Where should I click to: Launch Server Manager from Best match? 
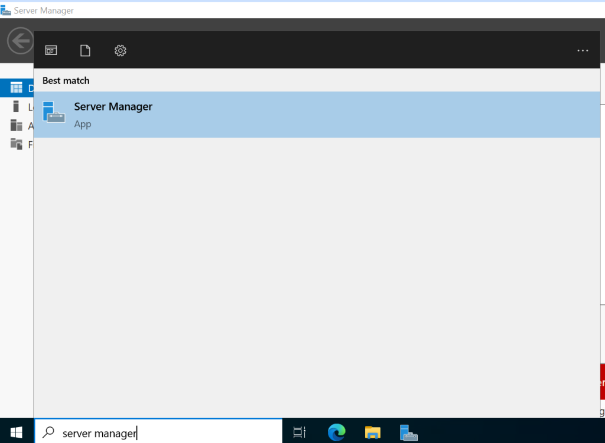click(113, 106)
